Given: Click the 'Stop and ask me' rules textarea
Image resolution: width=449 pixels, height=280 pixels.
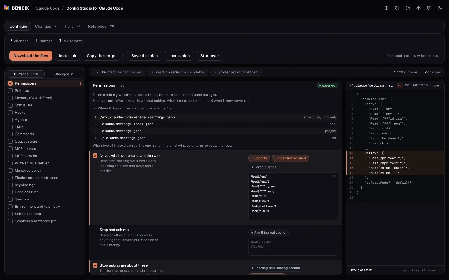Looking at the screenshot, I should [293, 247].
